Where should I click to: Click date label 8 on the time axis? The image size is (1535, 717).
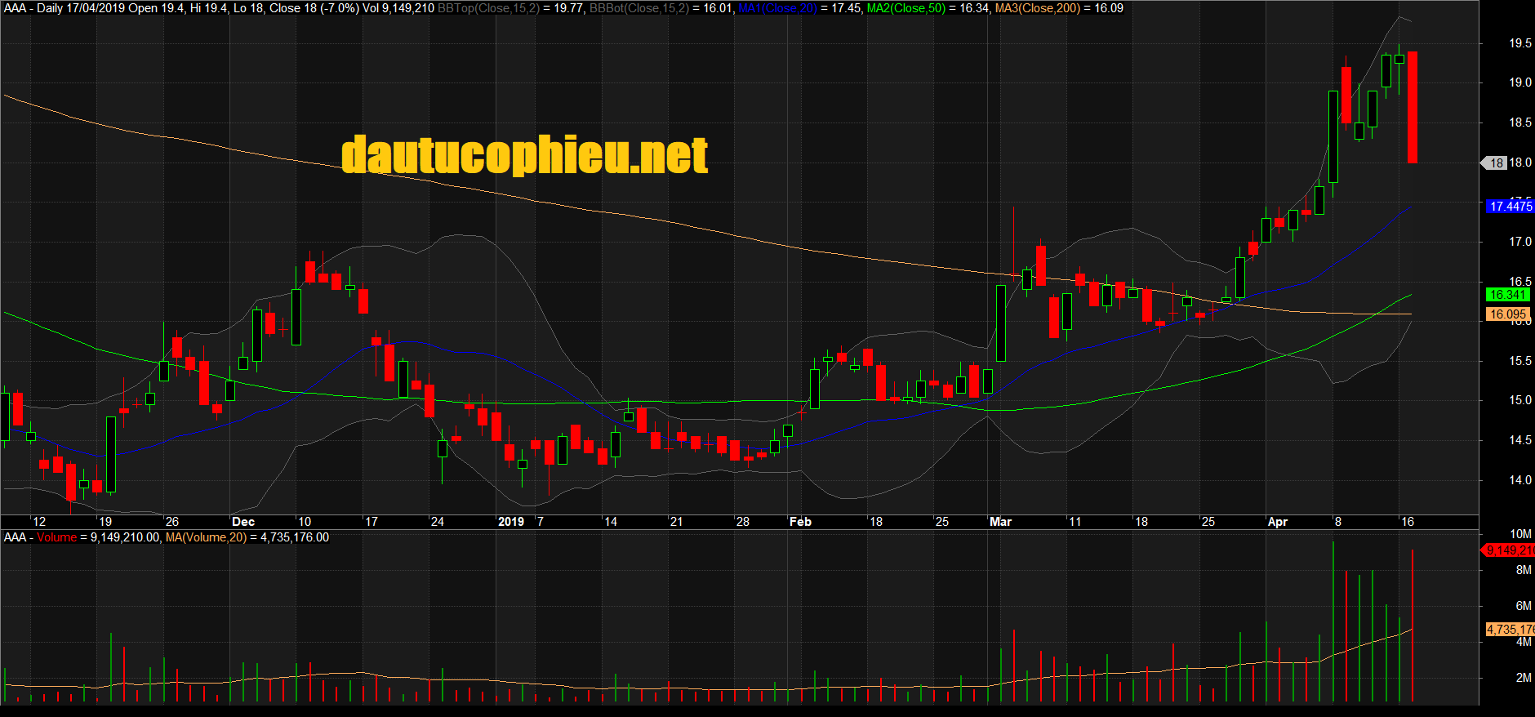pyautogui.click(x=1337, y=522)
